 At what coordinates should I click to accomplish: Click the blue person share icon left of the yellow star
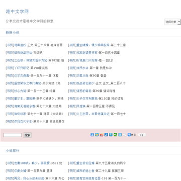[x=92, y=135]
